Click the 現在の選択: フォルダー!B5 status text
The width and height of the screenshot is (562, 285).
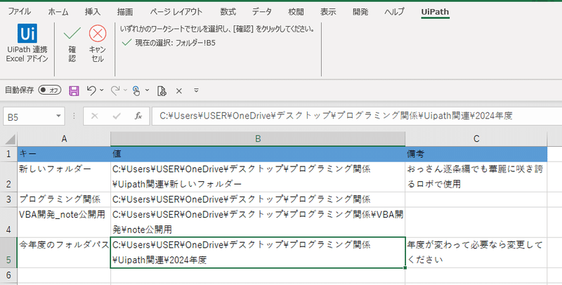point(175,43)
